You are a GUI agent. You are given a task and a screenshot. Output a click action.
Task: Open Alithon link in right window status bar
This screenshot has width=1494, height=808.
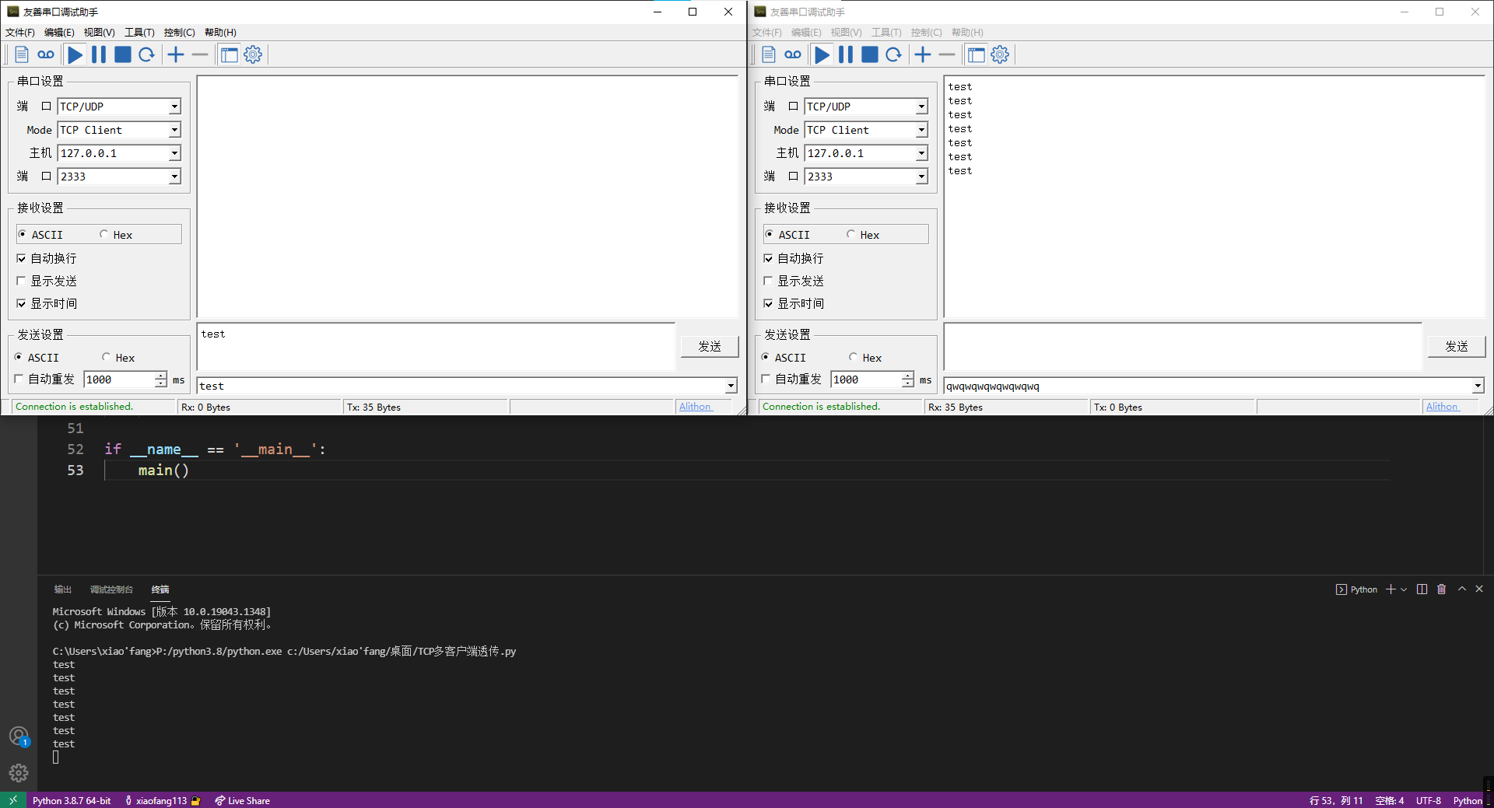(x=1442, y=407)
